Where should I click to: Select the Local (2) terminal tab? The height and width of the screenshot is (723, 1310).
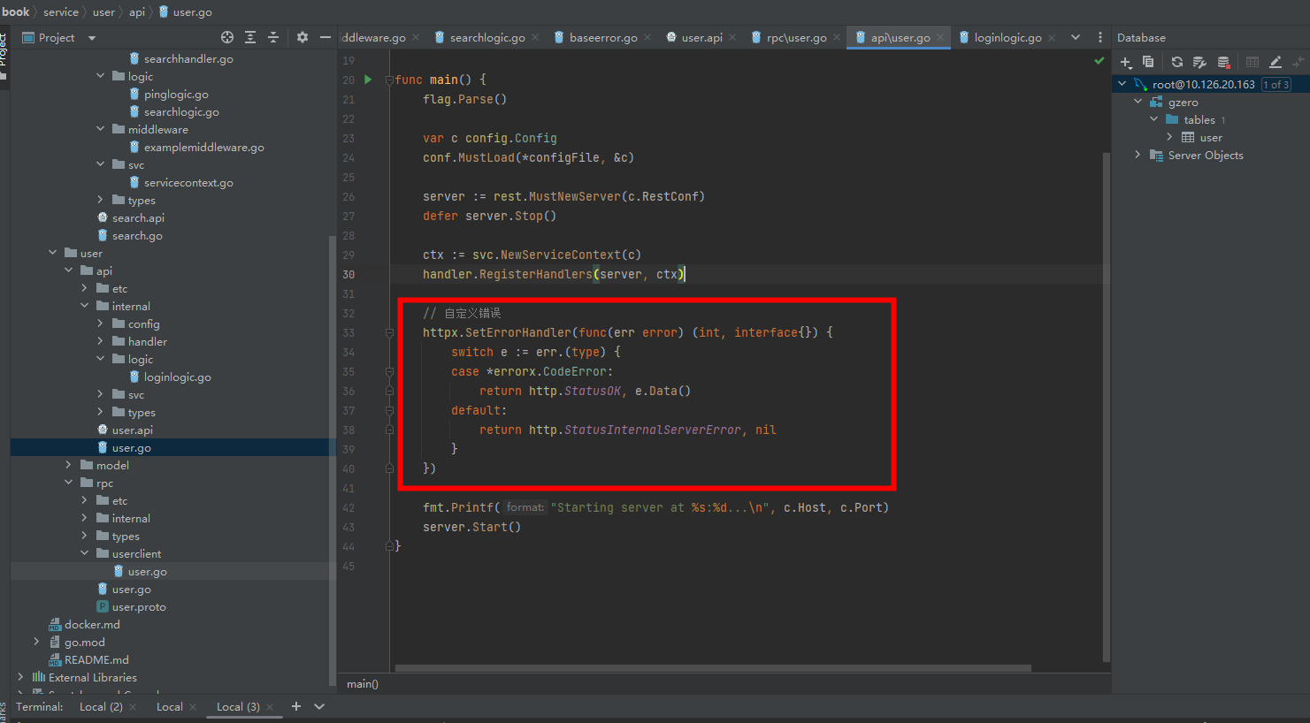click(101, 707)
